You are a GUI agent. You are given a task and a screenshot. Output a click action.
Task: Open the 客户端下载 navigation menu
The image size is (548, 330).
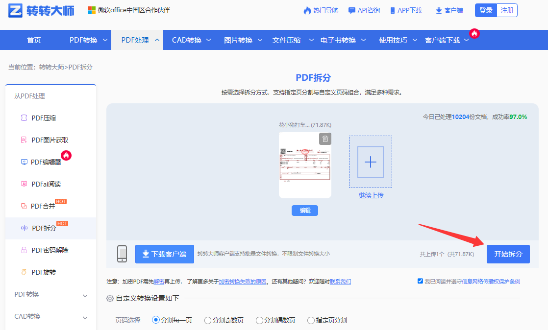coord(443,40)
